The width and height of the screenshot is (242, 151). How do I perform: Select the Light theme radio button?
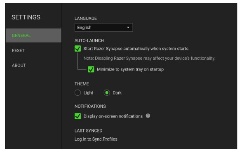tap(78, 93)
